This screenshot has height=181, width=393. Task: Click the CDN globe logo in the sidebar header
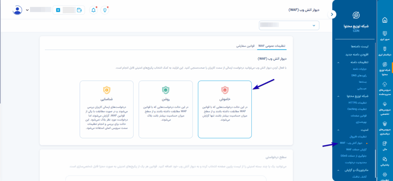356,16
